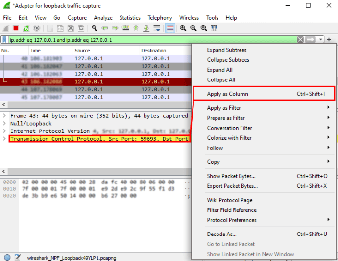Go back to previous packet arrow
The height and width of the screenshot is (261, 338).
pos(104,28)
